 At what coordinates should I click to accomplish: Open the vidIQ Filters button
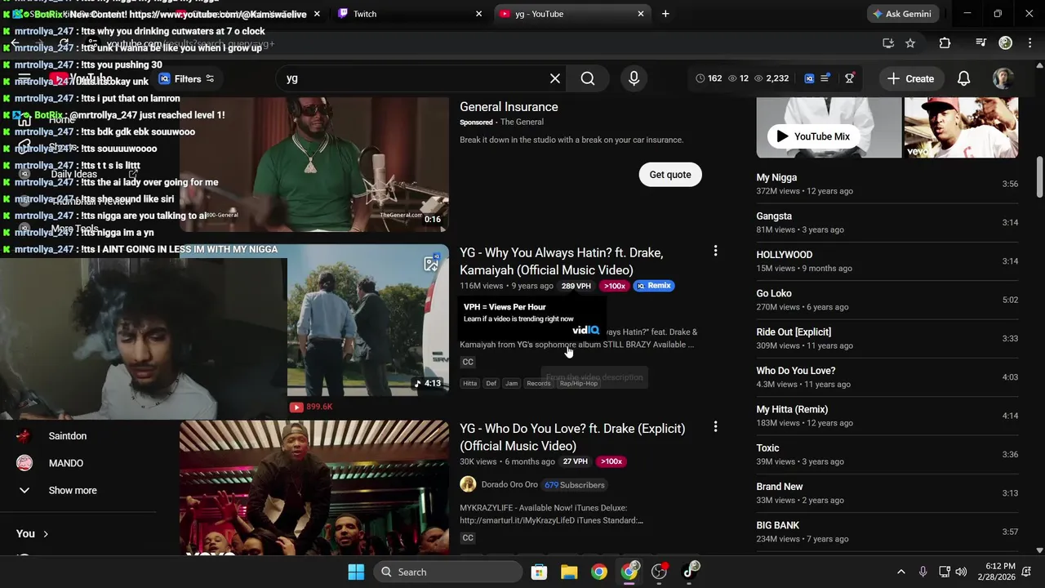pos(187,79)
